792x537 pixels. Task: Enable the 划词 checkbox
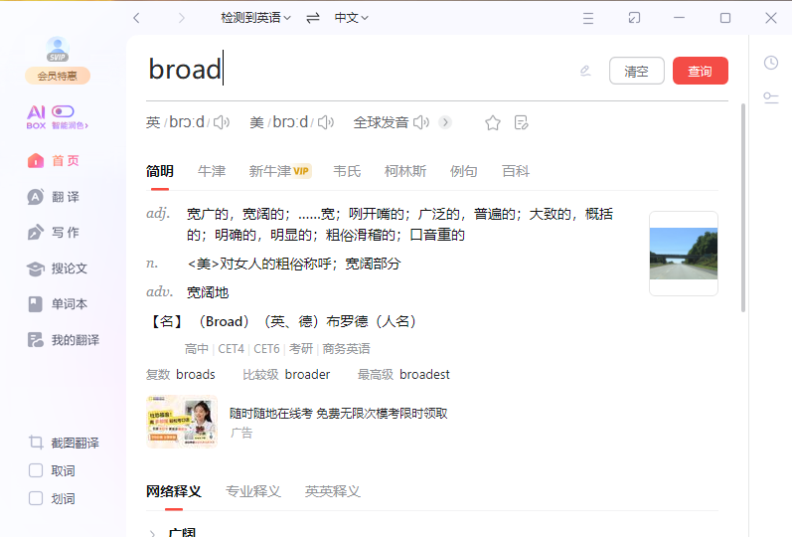pos(36,498)
